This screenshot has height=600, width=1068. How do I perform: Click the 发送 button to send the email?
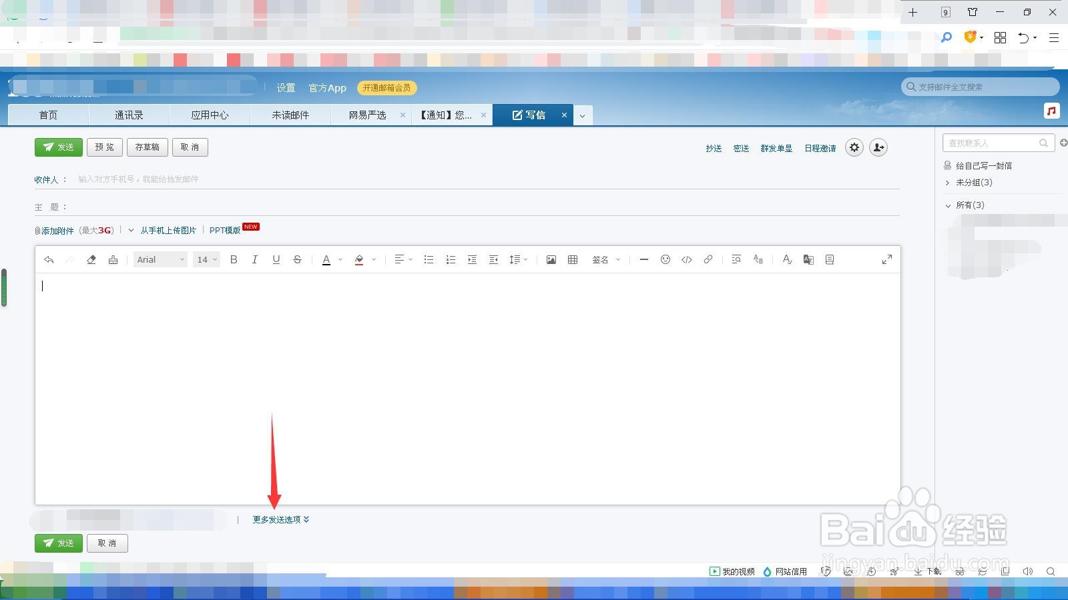58,147
